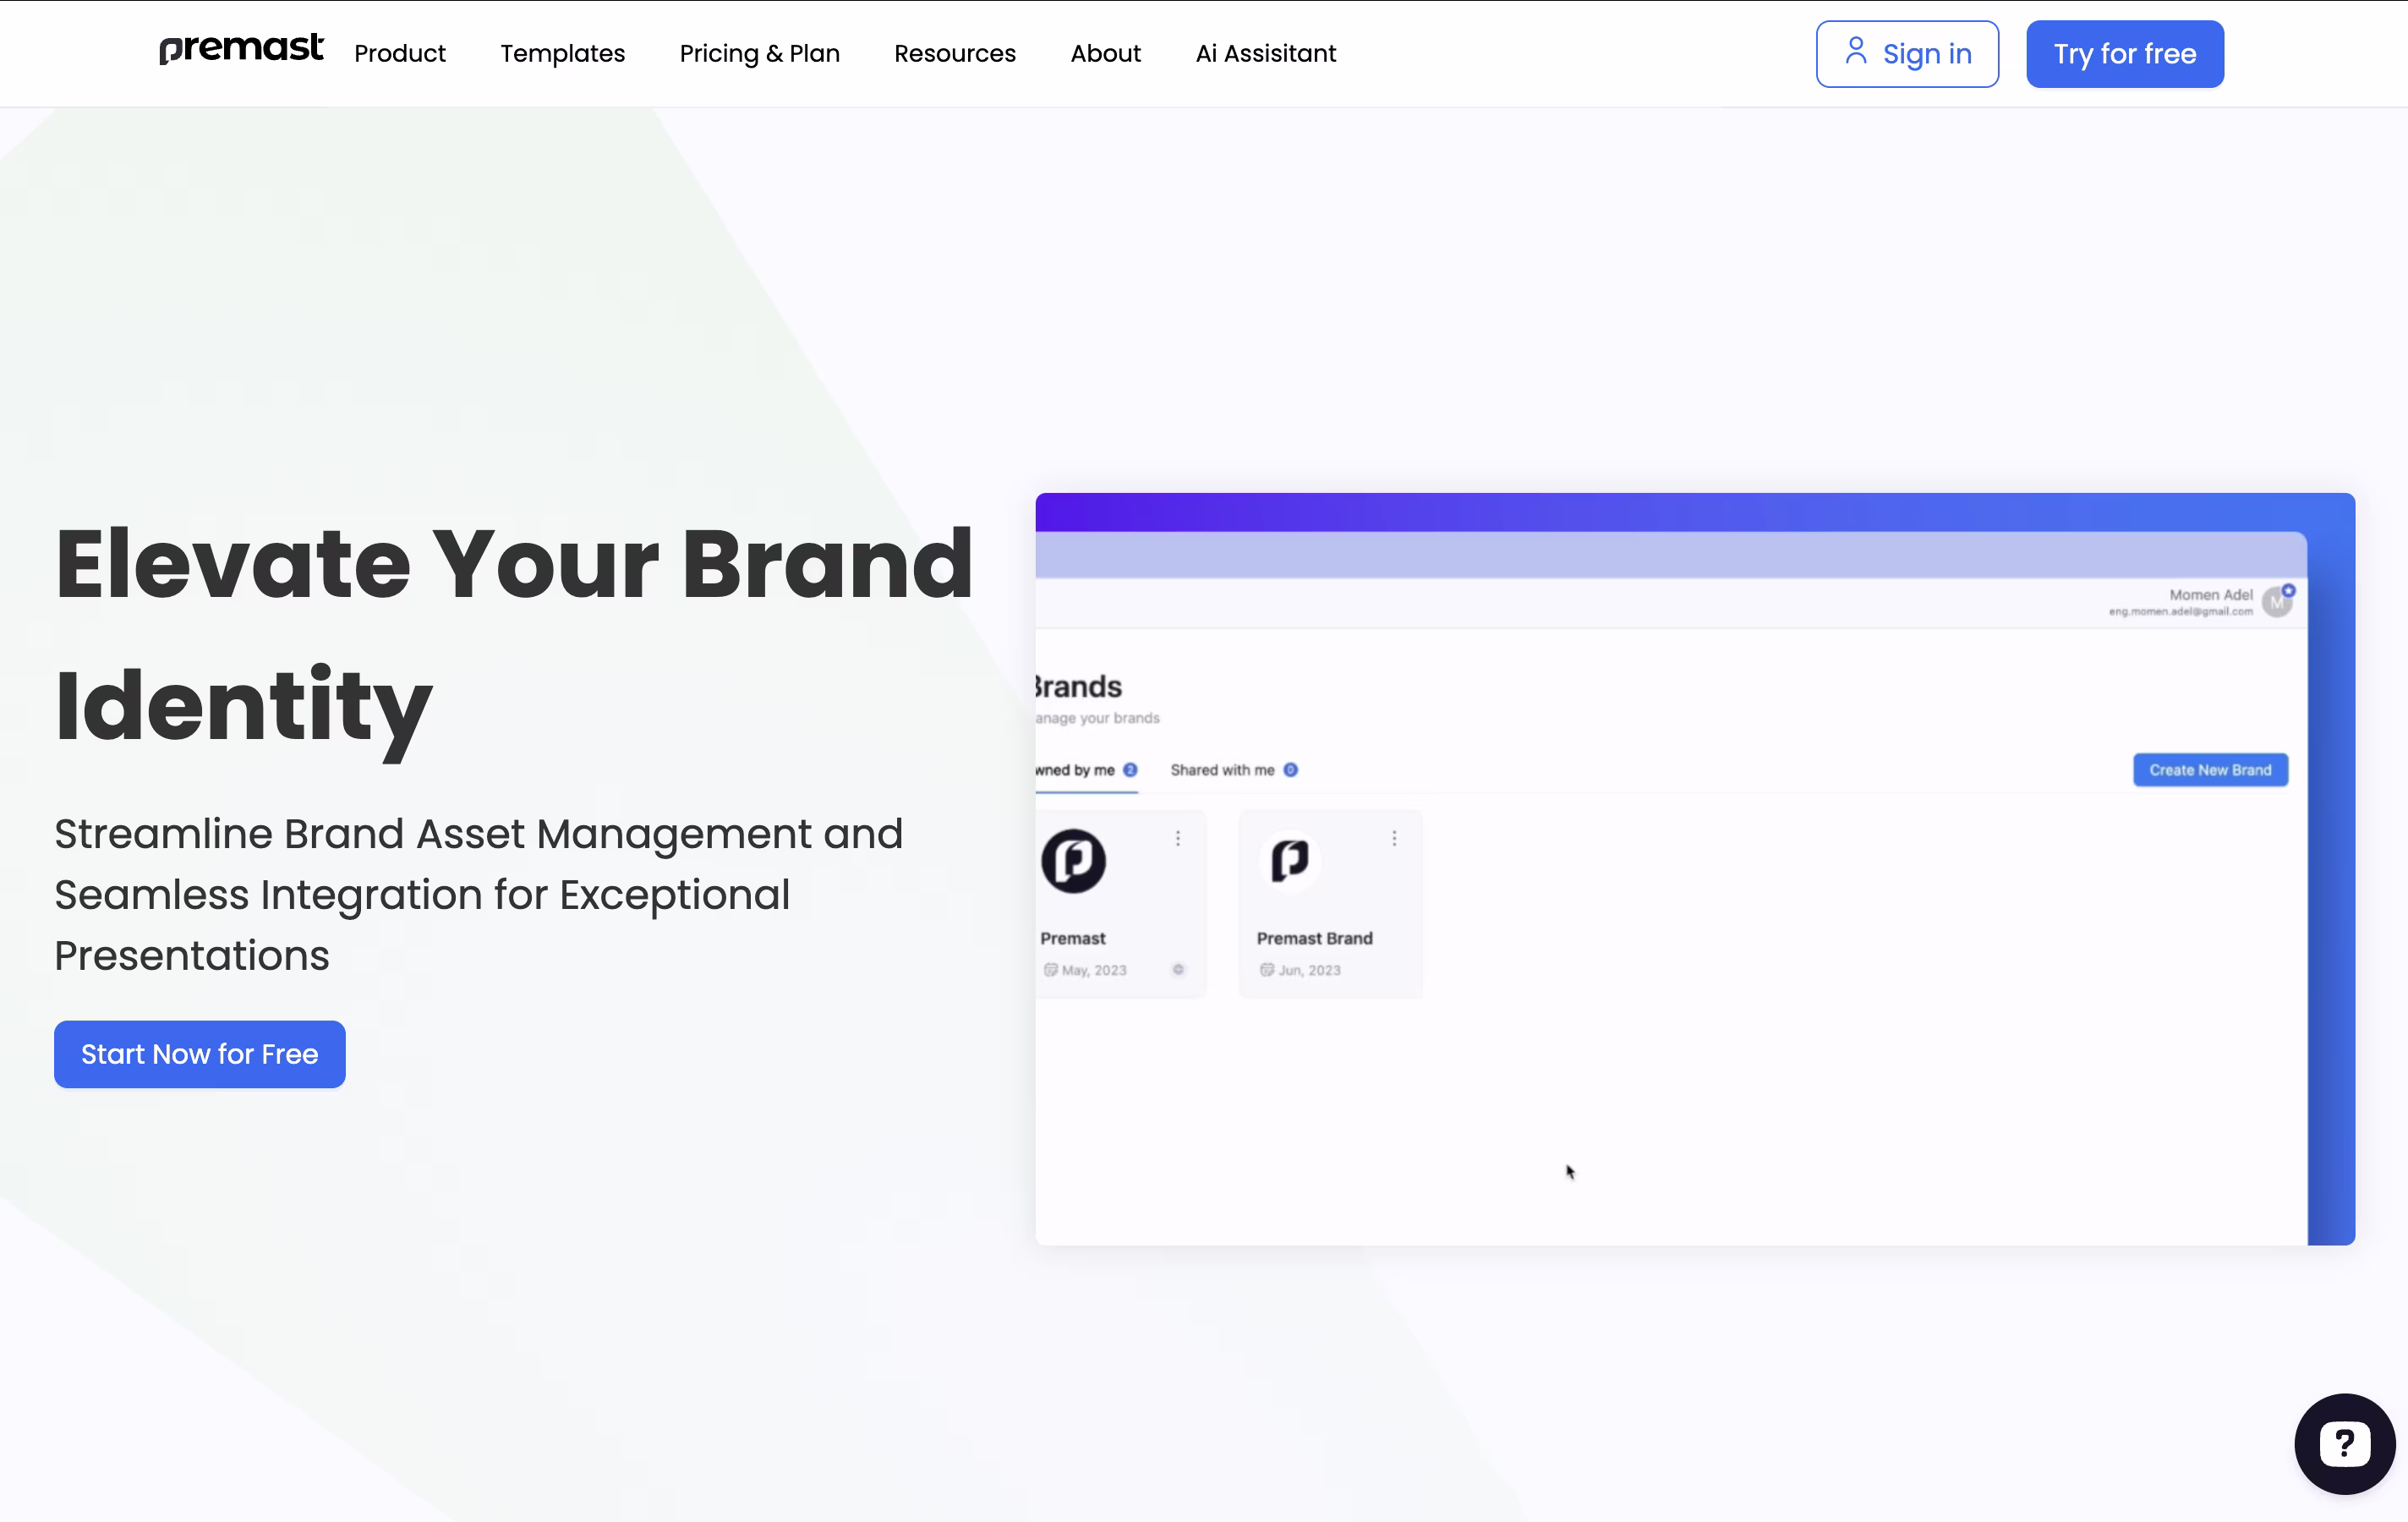2408x1522 pixels.
Task: Go to Pricing & Plan
Action: click(x=760, y=53)
